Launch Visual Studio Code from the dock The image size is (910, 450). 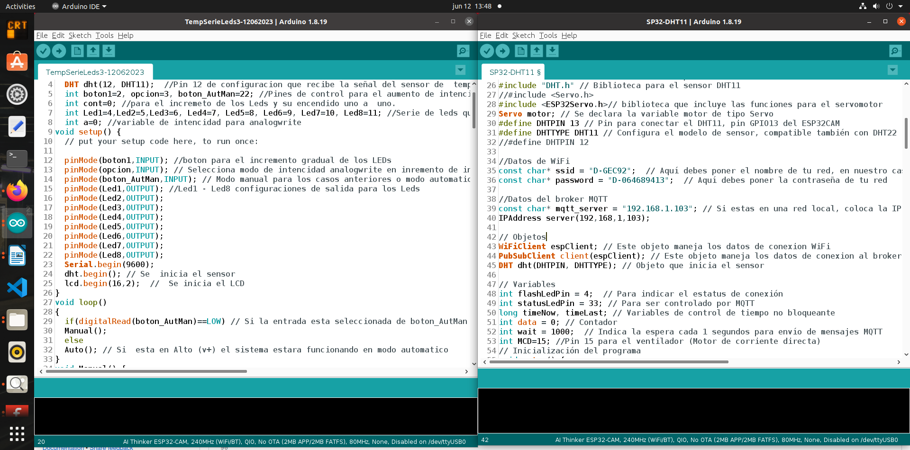click(x=17, y=288)
